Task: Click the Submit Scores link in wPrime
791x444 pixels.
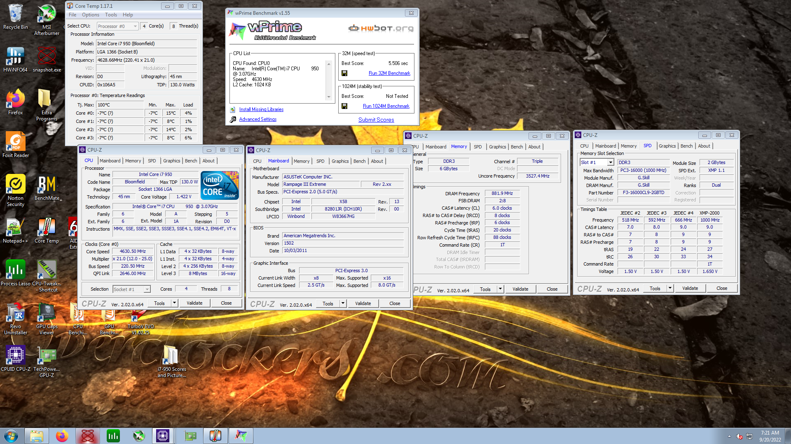Action: [376, 120]
